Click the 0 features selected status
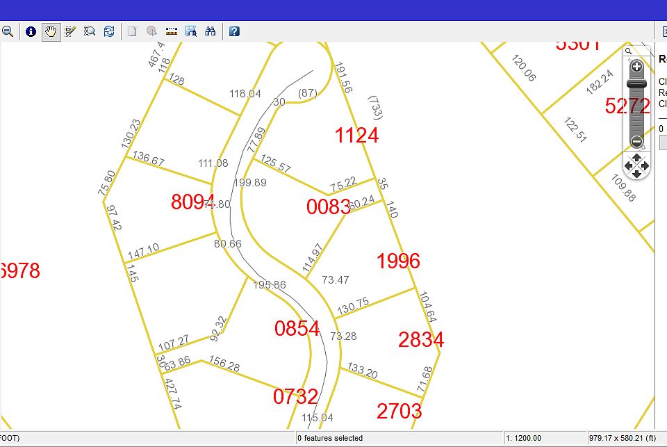667x447 pixels. pyautogui.click(x=330, y=438)
